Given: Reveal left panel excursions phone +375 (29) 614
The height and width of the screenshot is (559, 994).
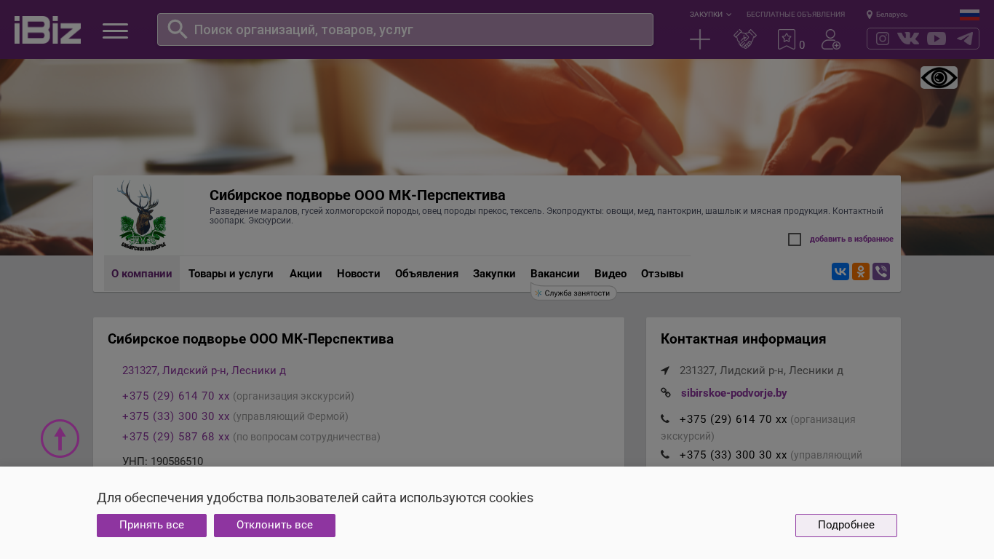Looking at the screenshot, I should 176,396.
